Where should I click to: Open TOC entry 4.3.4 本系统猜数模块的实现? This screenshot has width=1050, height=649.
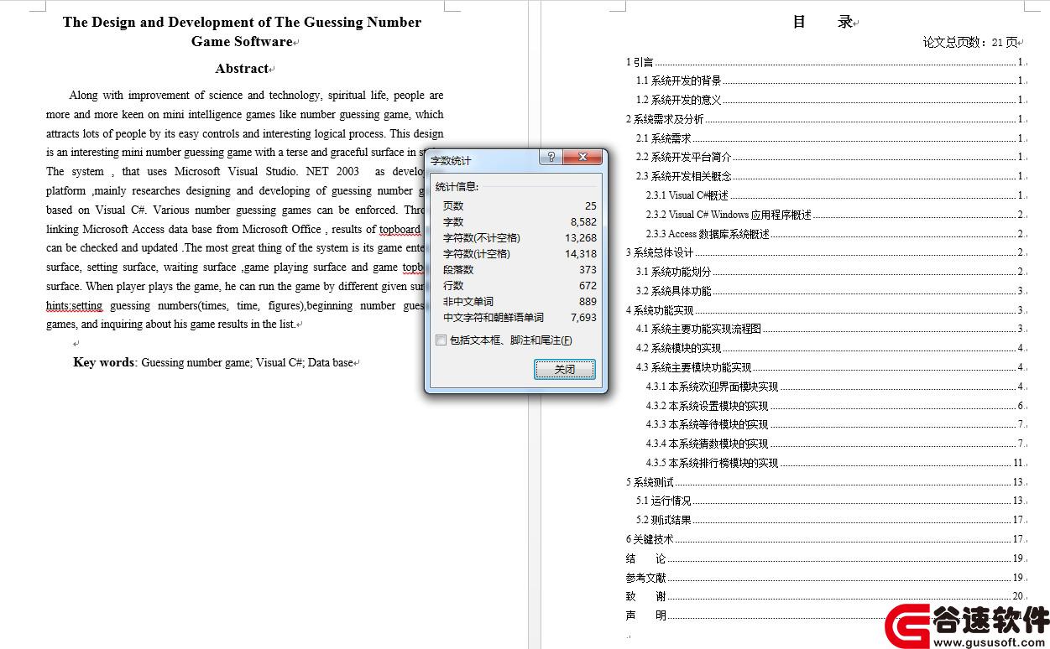[835, 444]
